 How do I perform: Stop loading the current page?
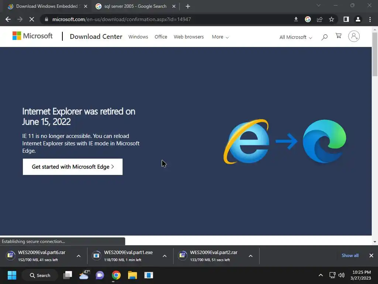point(32,19)
